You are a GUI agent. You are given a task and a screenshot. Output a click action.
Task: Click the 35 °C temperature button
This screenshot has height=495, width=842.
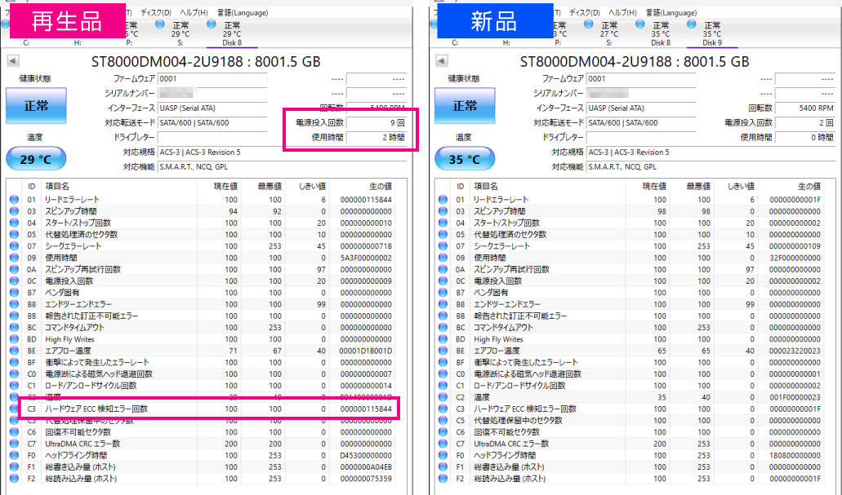[x=465, y=159]
